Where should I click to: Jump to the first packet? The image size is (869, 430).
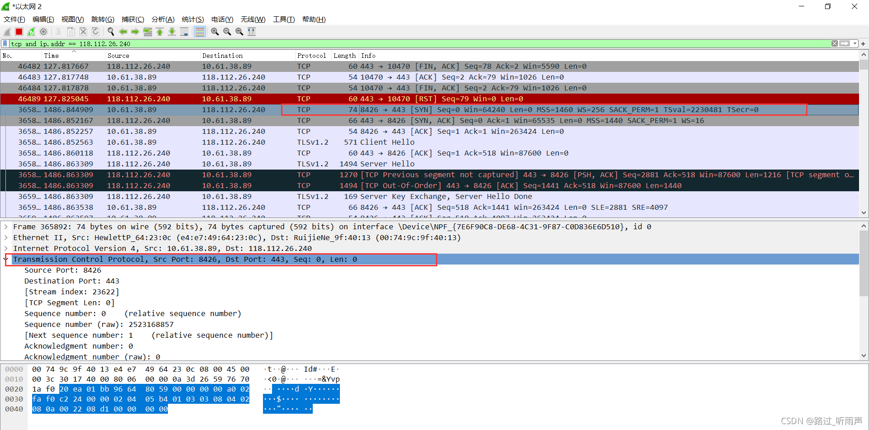[160, 32]
